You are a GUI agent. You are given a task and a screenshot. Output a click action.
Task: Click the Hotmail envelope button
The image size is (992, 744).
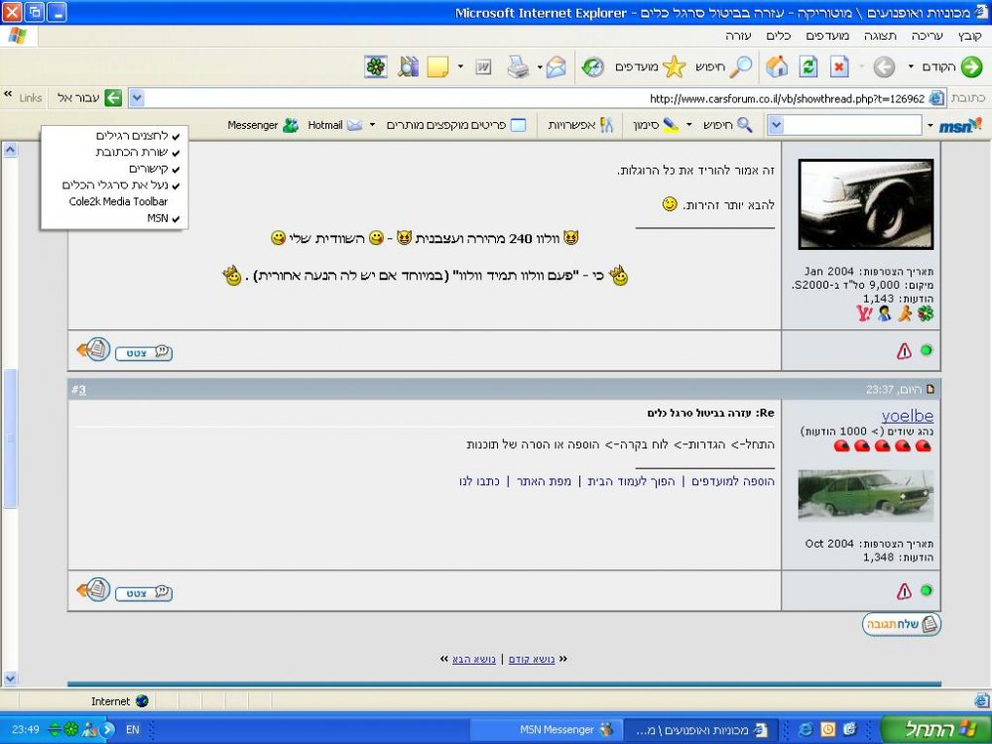(x=335, y=125)
